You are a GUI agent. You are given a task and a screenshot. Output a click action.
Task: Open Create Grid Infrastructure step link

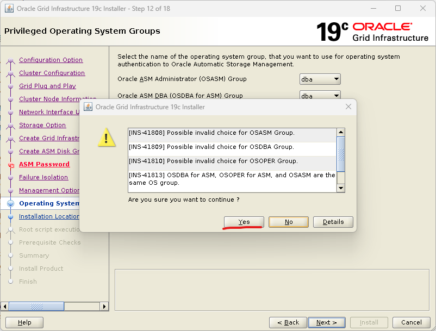[x=49, y=138]
